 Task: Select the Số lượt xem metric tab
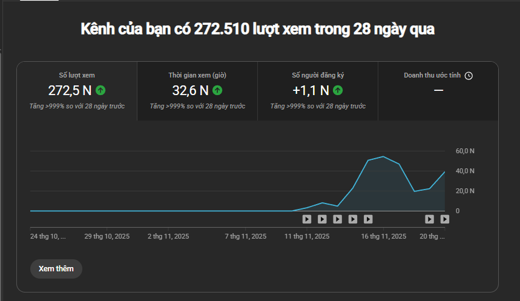[77, 91]
